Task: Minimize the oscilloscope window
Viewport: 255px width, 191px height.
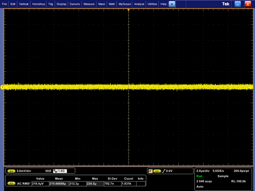Action: 237,4
